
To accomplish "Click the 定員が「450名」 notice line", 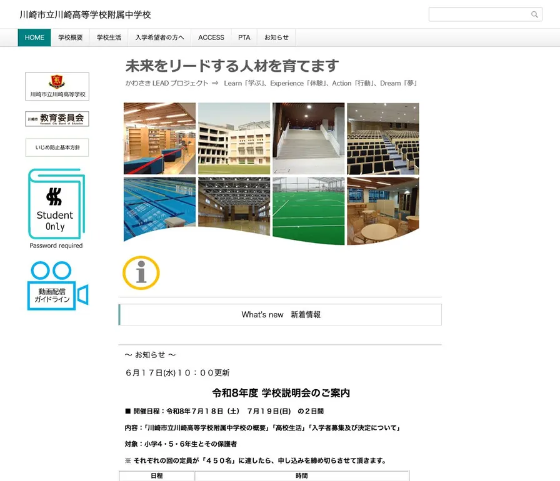I will [256, 460].
